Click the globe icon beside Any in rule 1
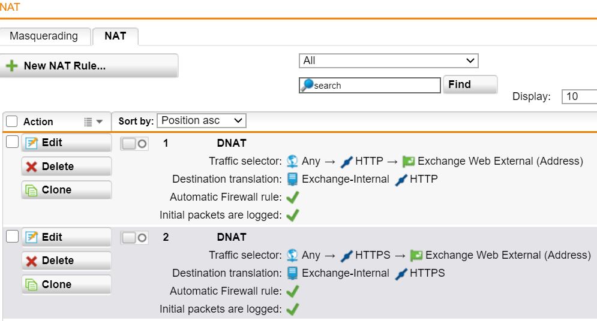Viewport: 597px width, 321px height. (x=292, y=161)
